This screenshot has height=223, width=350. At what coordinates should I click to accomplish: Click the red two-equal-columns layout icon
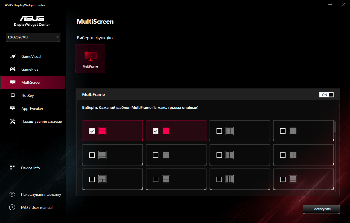coord(166,131)
